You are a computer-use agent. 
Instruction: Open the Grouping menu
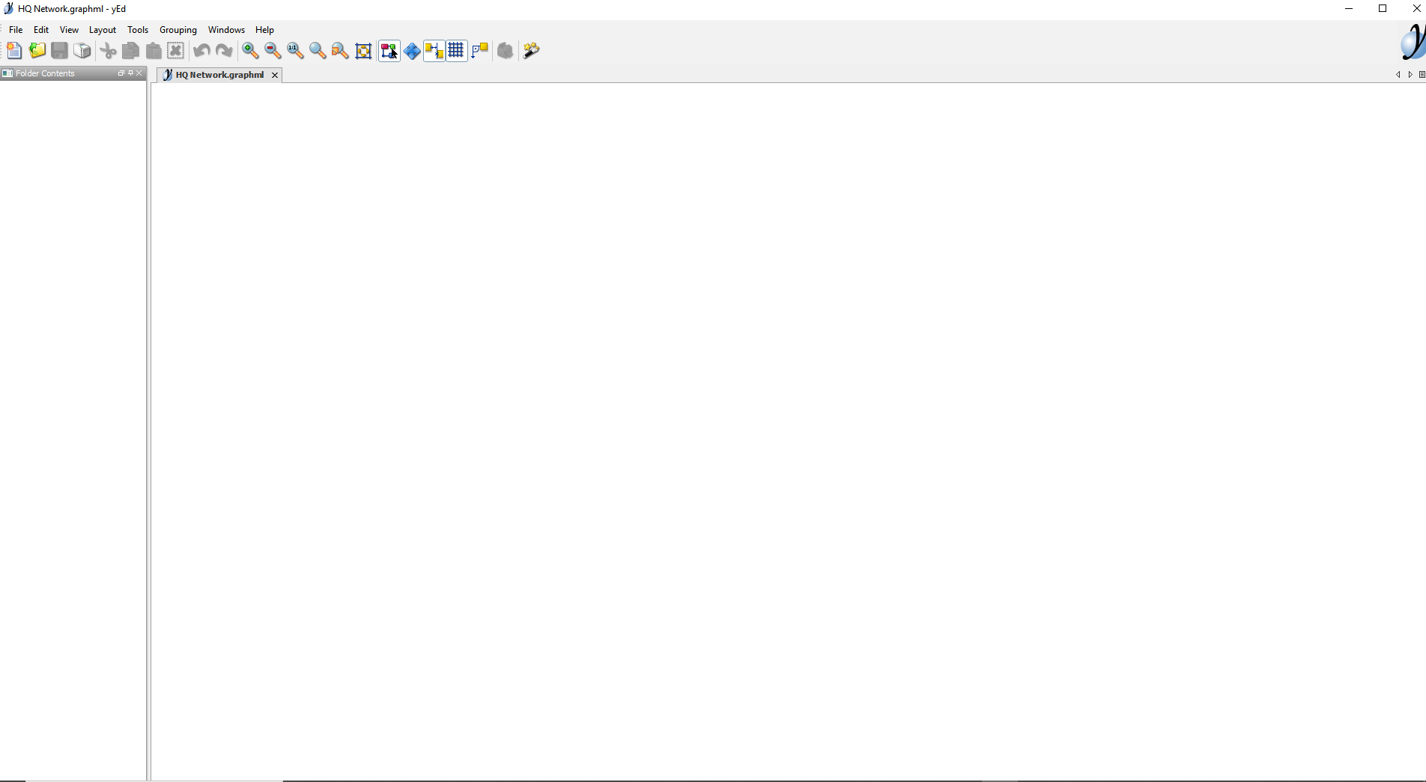click(x=178, y=30)
